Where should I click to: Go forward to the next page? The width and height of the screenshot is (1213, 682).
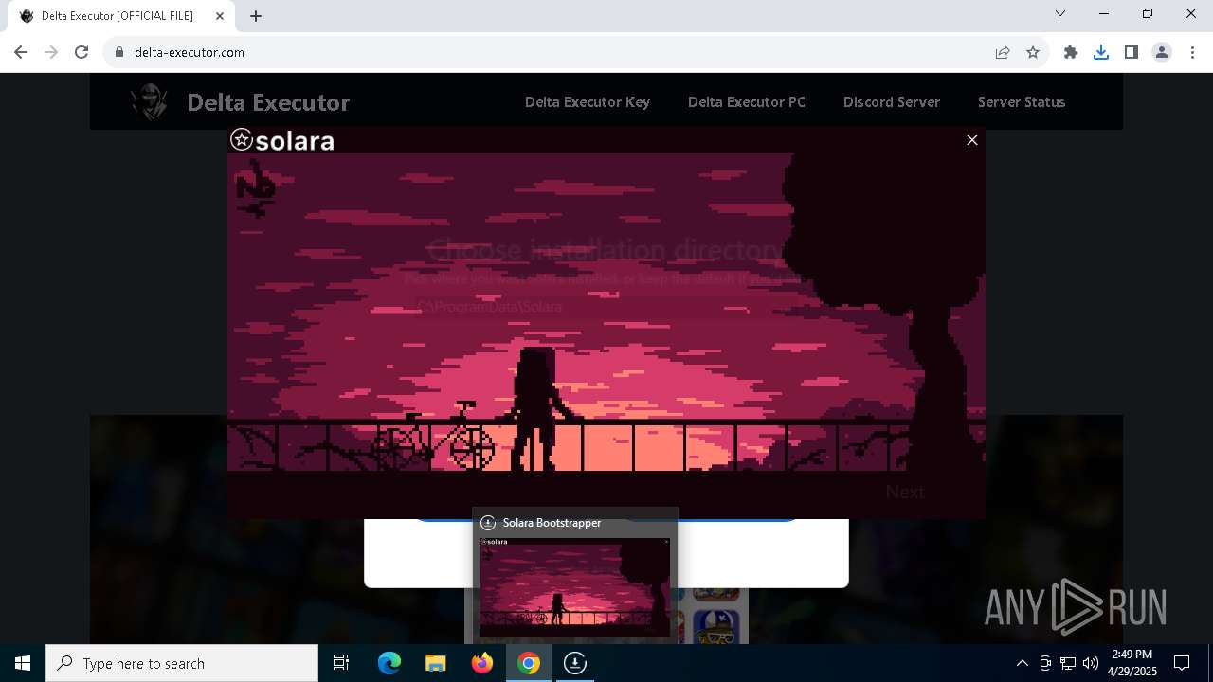point(51,52)
